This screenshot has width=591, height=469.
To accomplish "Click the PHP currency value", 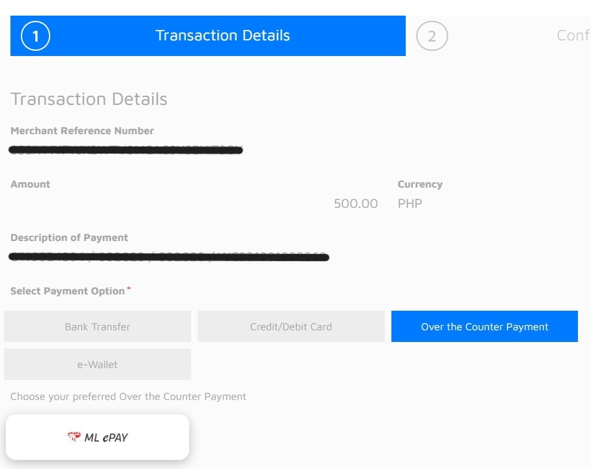I will pyautogui.click(x=410, y=204).
